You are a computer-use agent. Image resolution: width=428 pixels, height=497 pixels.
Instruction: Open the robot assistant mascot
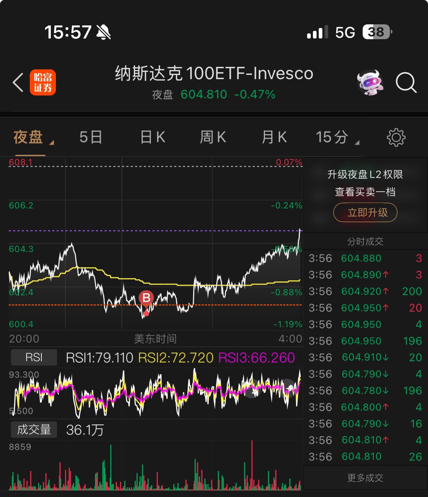click(370, 82)
